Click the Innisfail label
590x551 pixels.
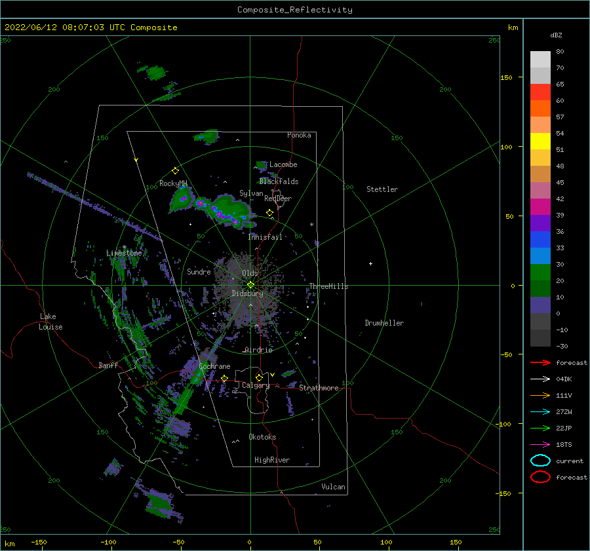coord(265,237)
